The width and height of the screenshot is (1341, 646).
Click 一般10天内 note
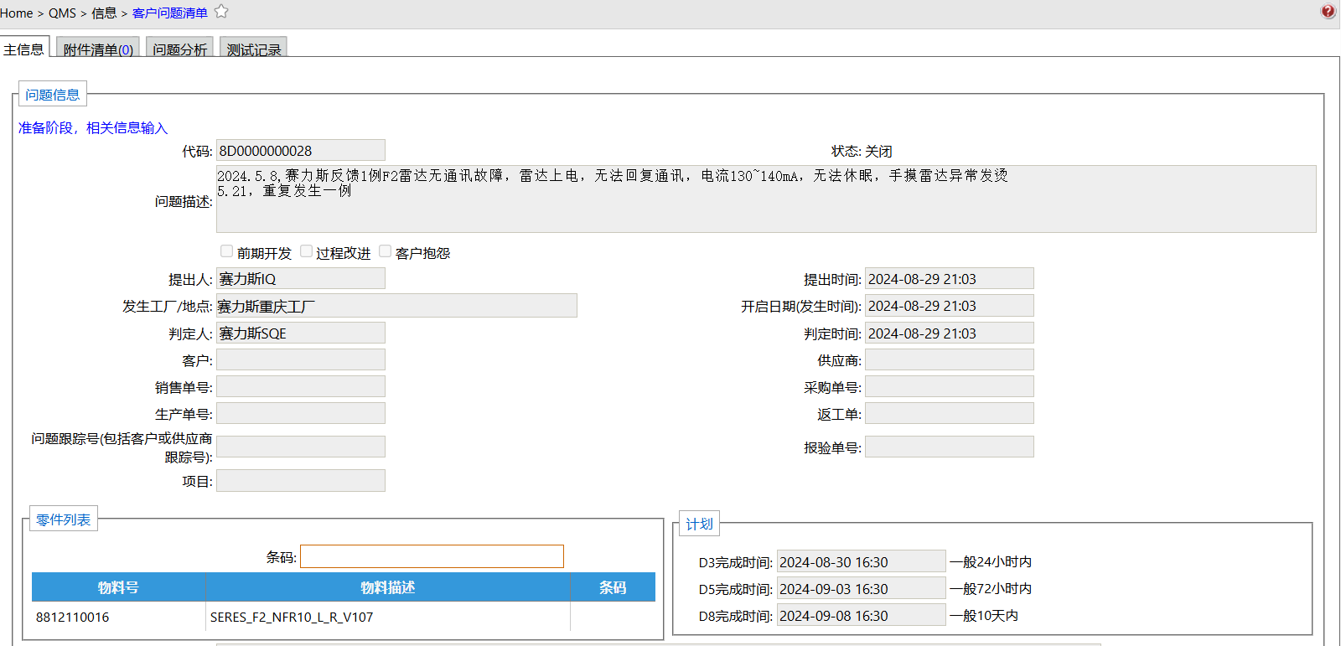pyautogui.click(x=984, y=616)
